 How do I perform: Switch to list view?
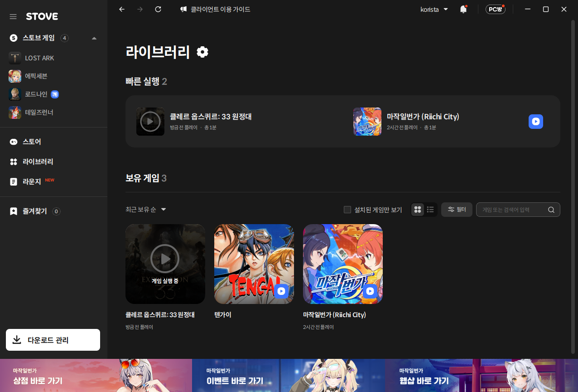pyautogui.click(x=430, y=210)
